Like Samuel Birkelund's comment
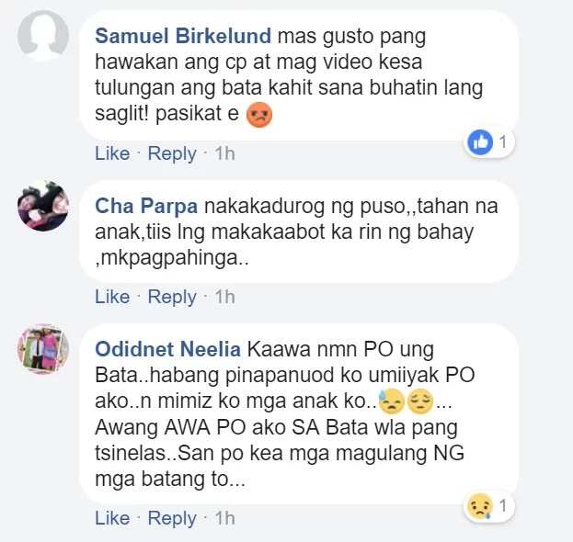This screenshot has width=573, height=542. pos(112,153)
